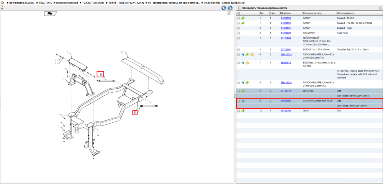Click the green arrow icon for part 896-15010
The height and width of the screenshot is (184, 383).
click(x=247, y=55)
